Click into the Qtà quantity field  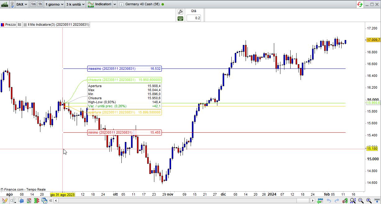(x=194, y=18)
